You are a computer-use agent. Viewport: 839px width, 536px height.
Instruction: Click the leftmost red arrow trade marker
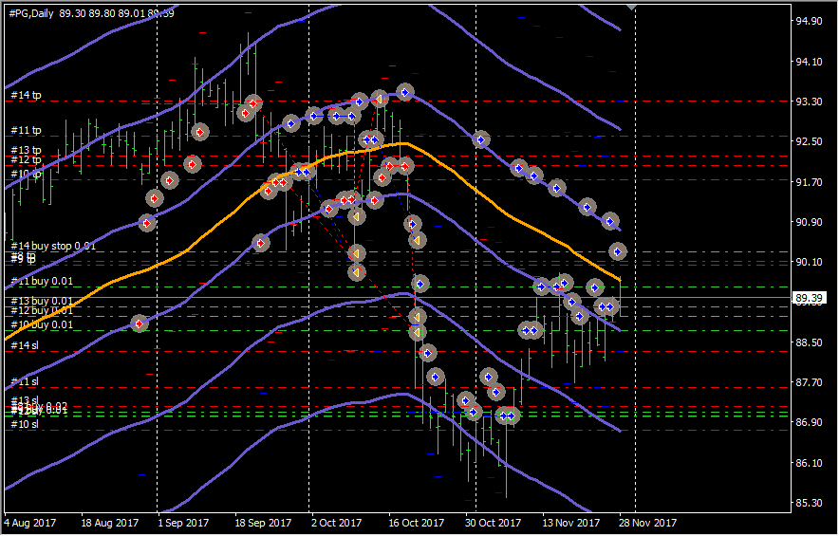tap(140, 323)
